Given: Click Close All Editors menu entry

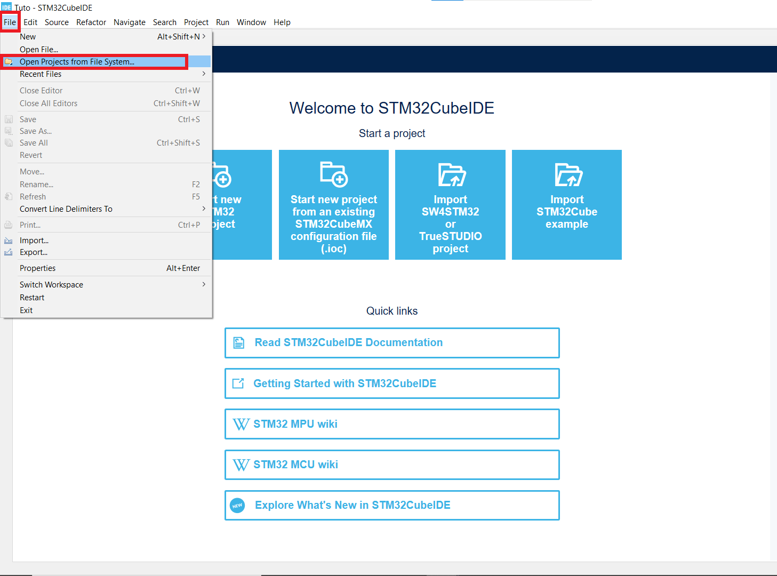Looking at the screenshot, I should pos(106,103).
